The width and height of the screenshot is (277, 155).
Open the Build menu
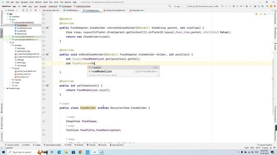(45, 2)
